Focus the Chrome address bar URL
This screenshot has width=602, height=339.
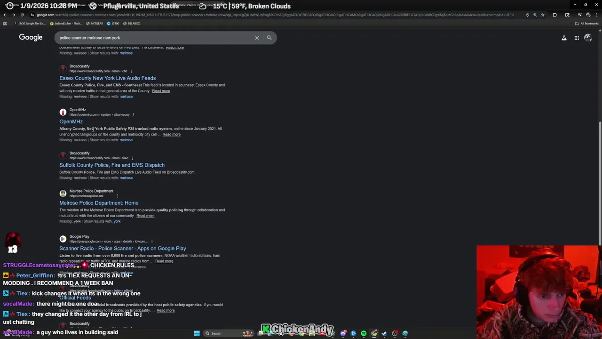(x=275, y=15)
